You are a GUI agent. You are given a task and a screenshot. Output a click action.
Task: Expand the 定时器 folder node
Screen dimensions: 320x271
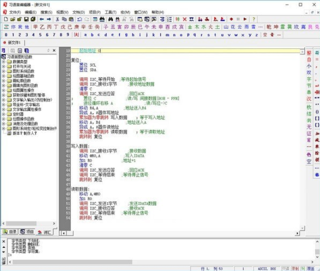(3, 114)
